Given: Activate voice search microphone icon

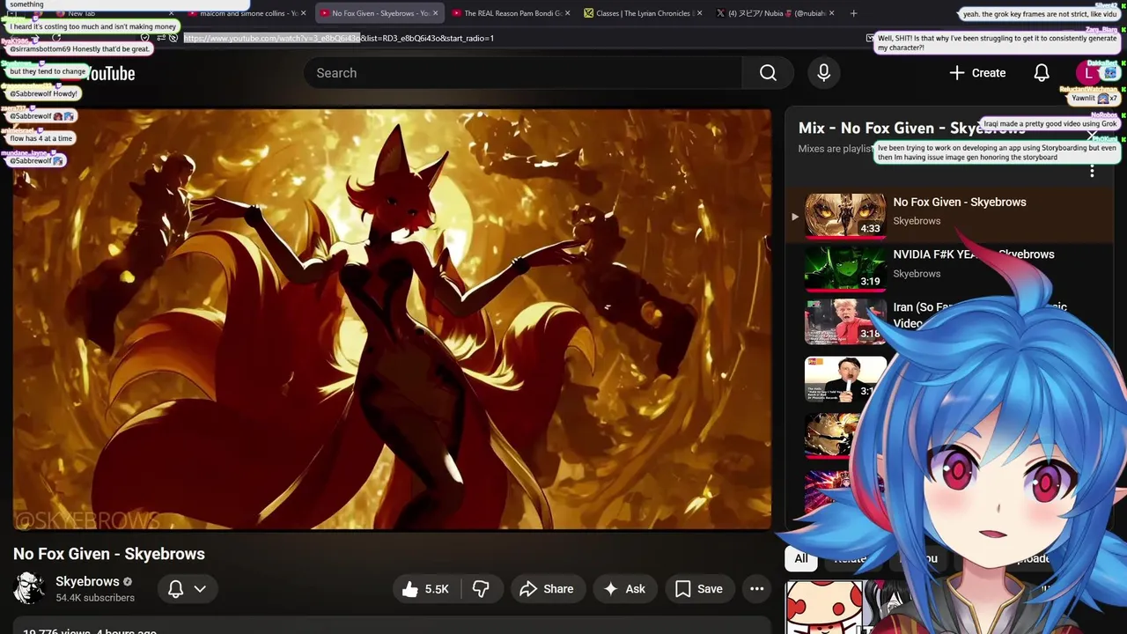Looking at the screenshot, I should [x=824, y=73].
